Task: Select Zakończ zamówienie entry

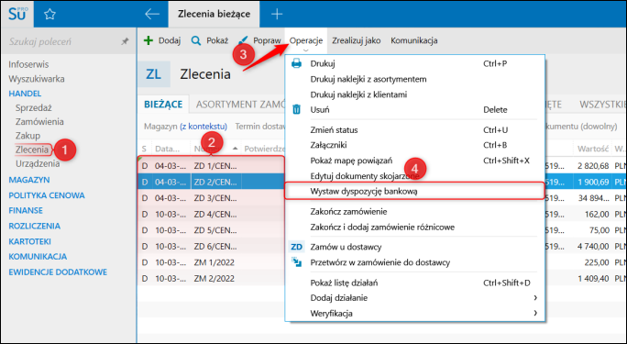Action: [348, 212]
